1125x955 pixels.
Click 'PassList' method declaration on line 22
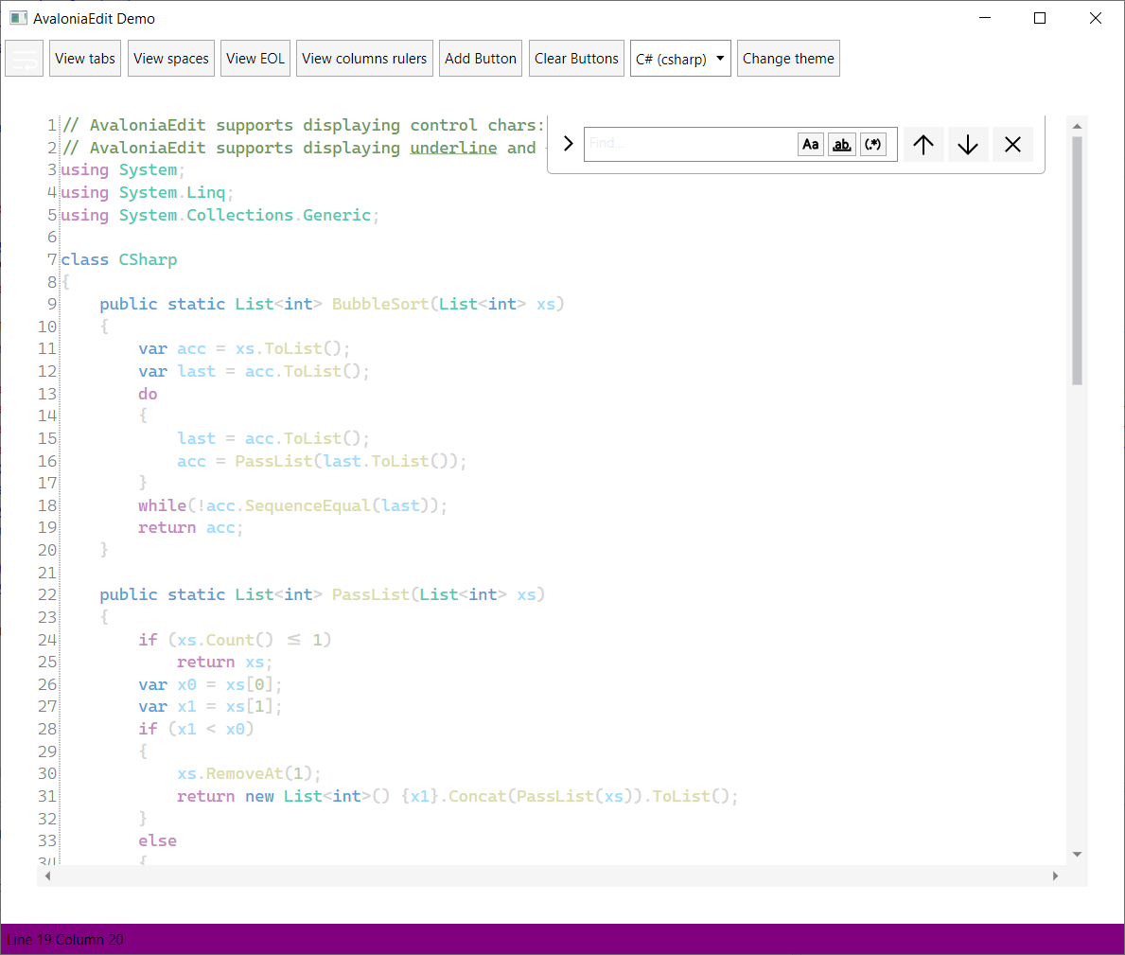pyautogui.click(x=371, y=594)
